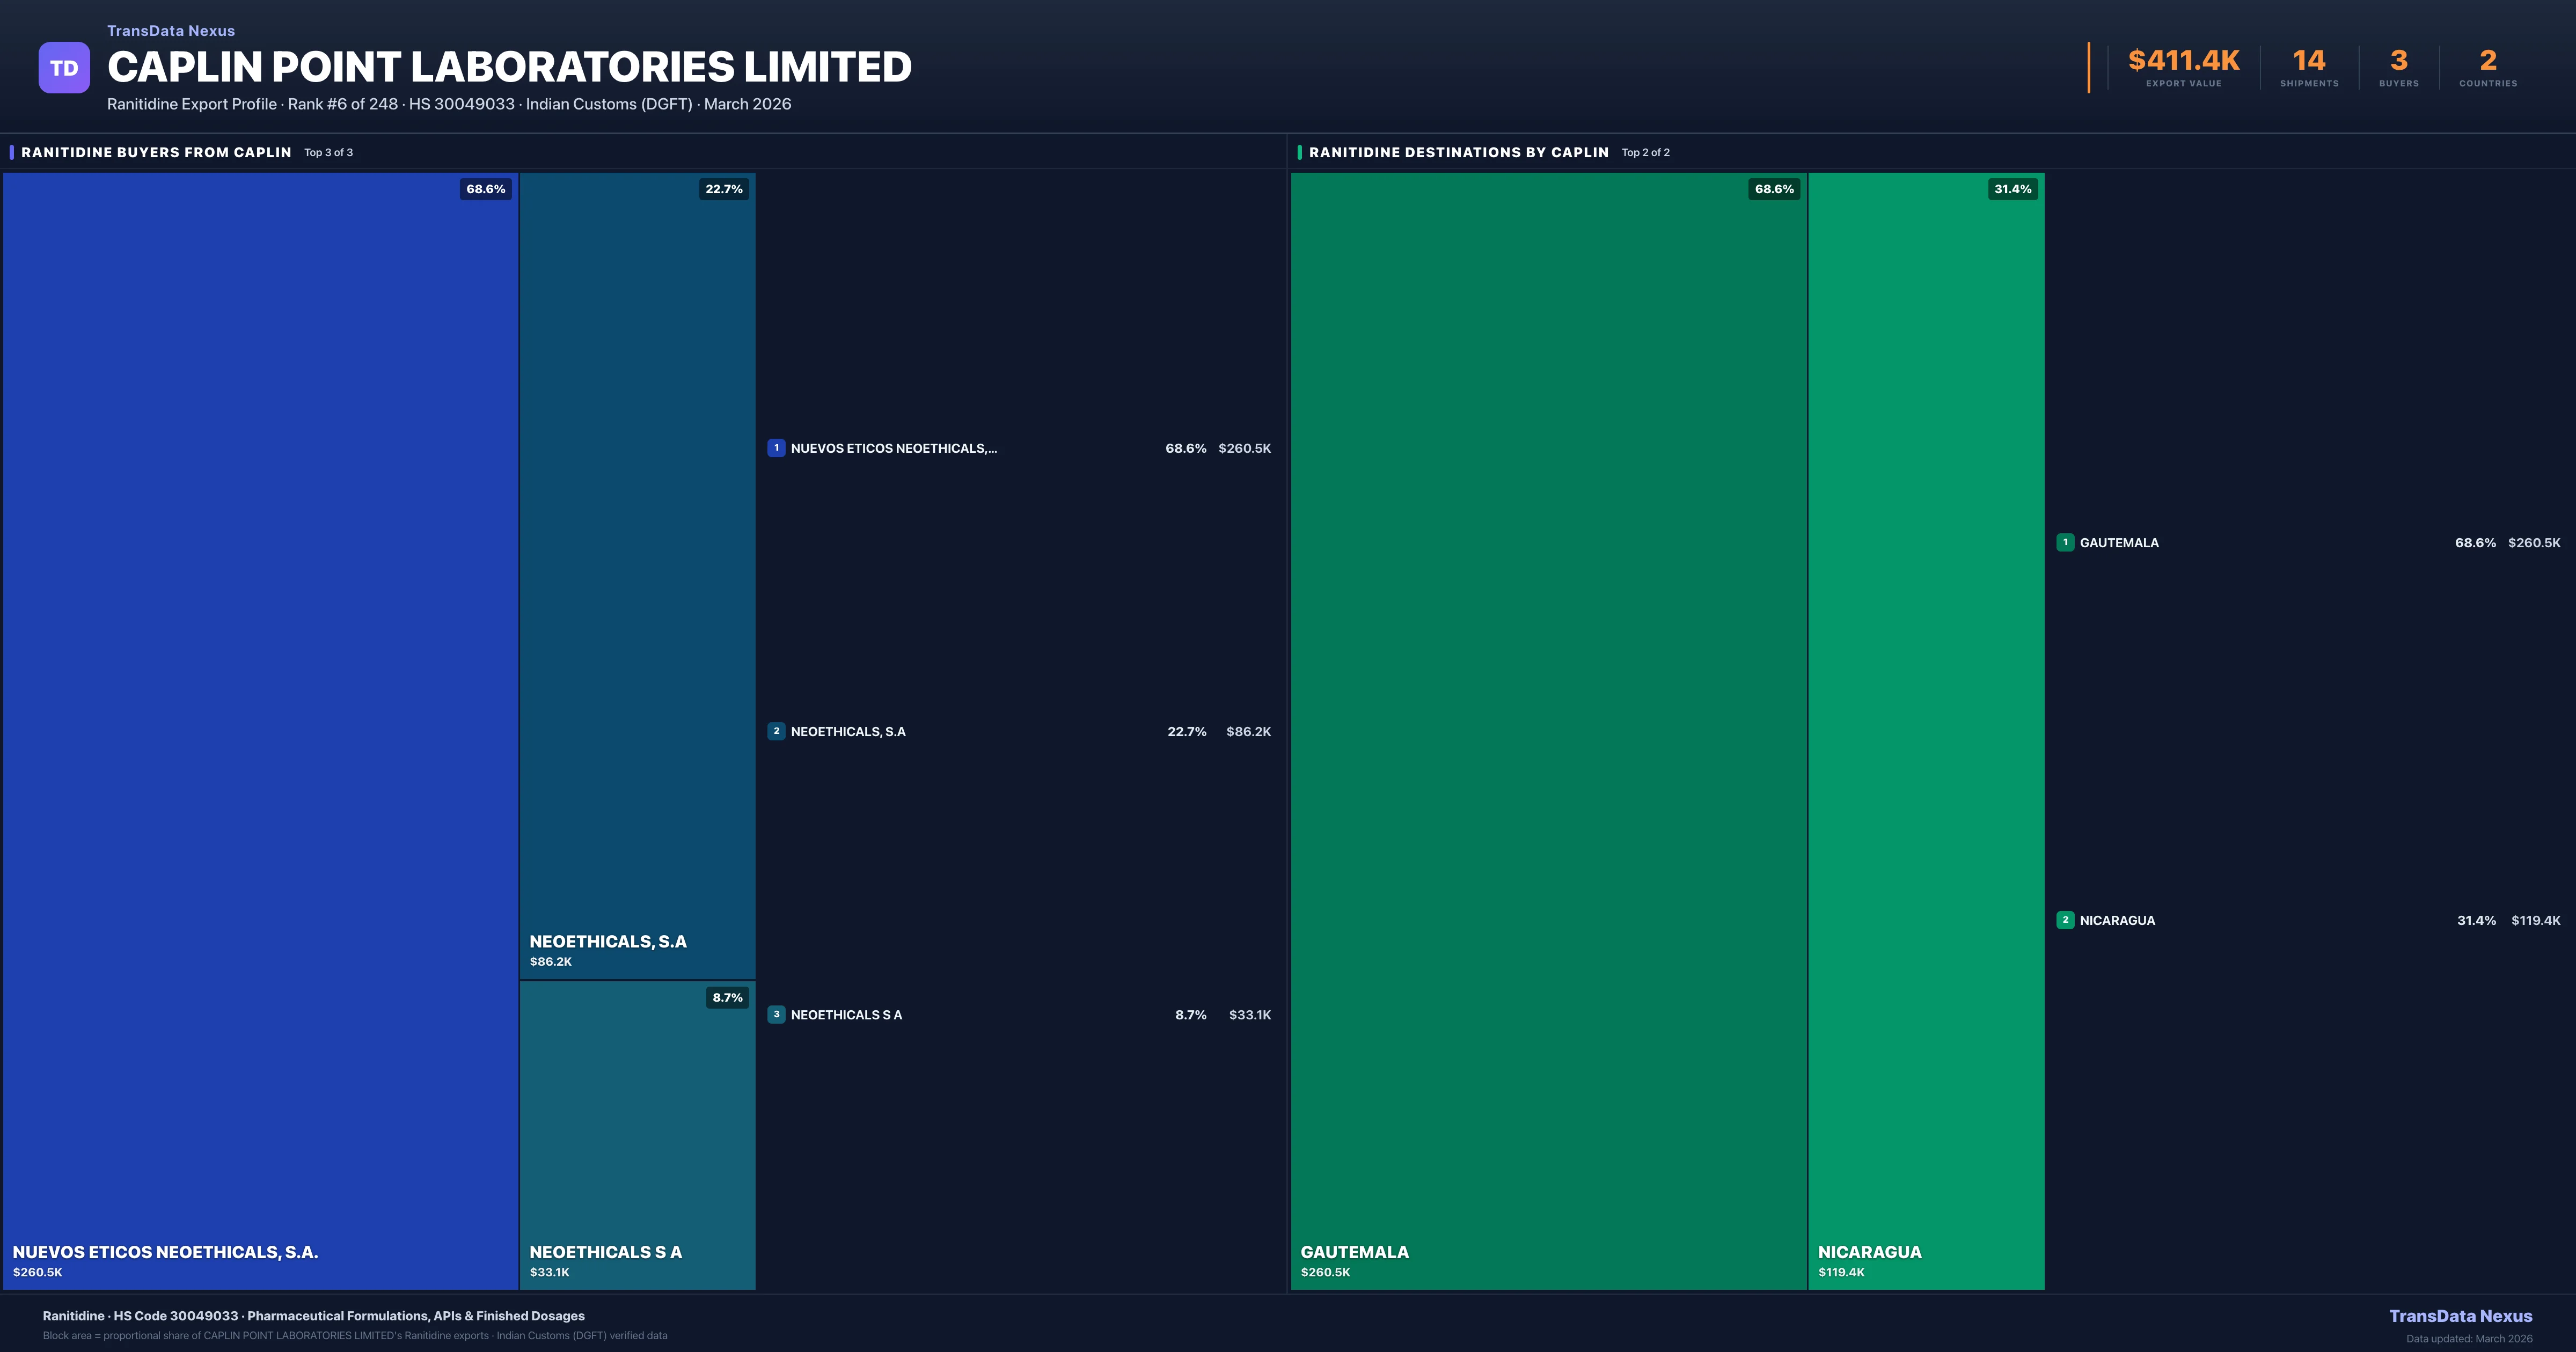
Task: Expand the Top 3 of 3 buyers list
Action: [x=328, y=152]
